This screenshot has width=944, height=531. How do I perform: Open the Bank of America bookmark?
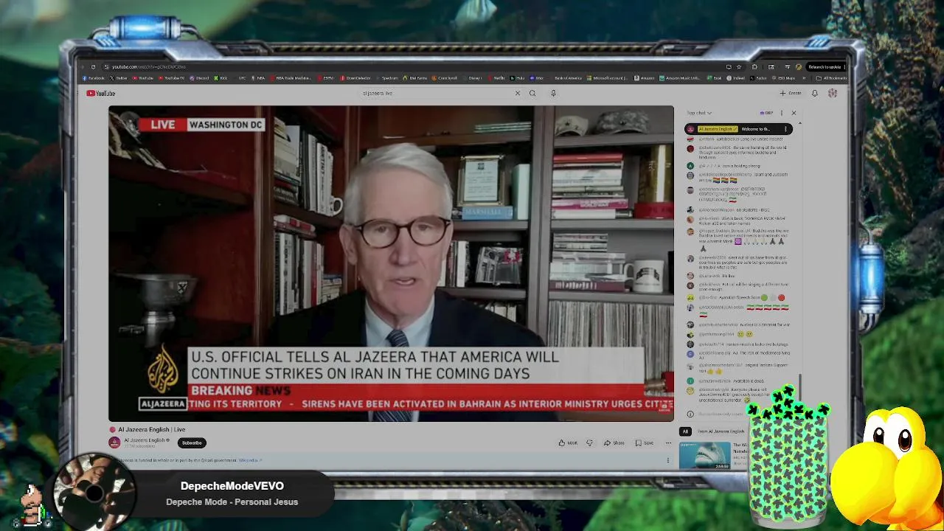568,78
